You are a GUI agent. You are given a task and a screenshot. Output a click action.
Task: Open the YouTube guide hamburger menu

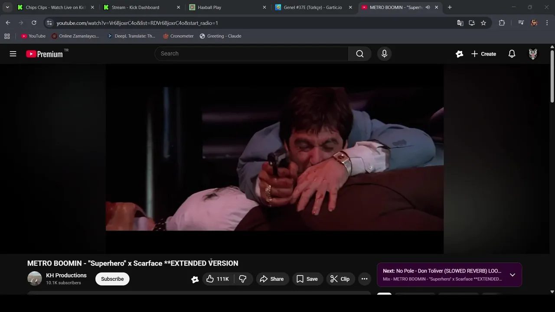[13, 54]
